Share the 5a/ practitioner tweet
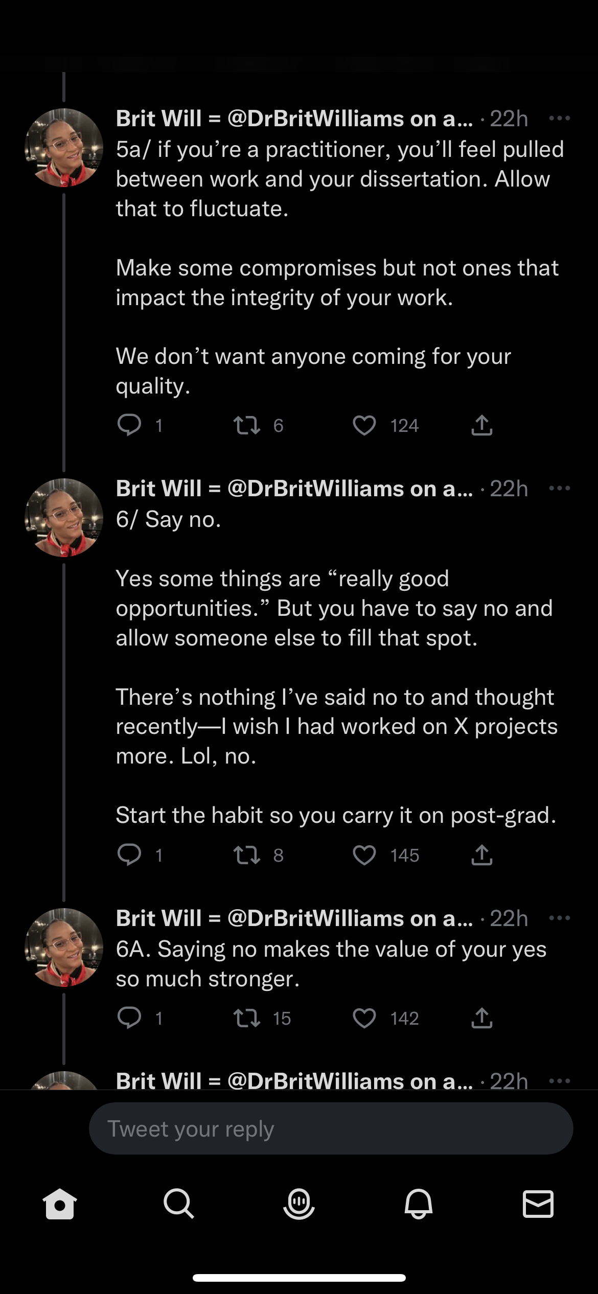 [x=481, y=425]
